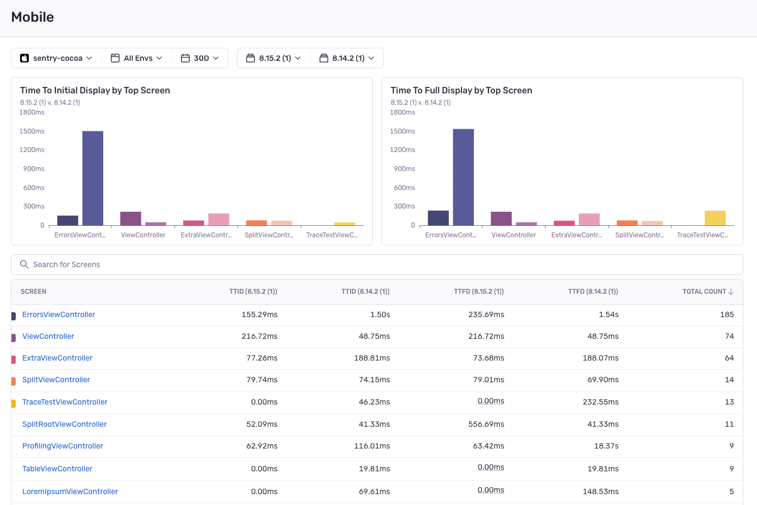Click the tall ErrorsViewController bar in the TTID chart
Viewport: 757px width, 505px height.
(93, 178)
